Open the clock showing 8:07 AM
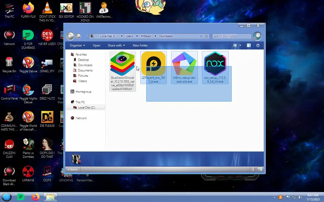Image resolution: width=324 pixels, height=202 pixels. [x=313, y=197]
